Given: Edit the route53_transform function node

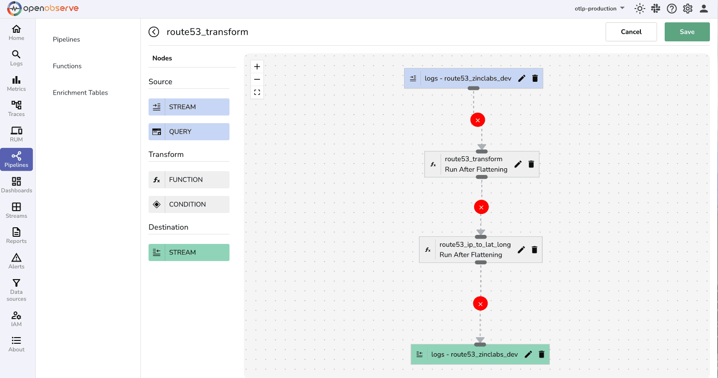Looking at the screenshot, I should (518, 164).
